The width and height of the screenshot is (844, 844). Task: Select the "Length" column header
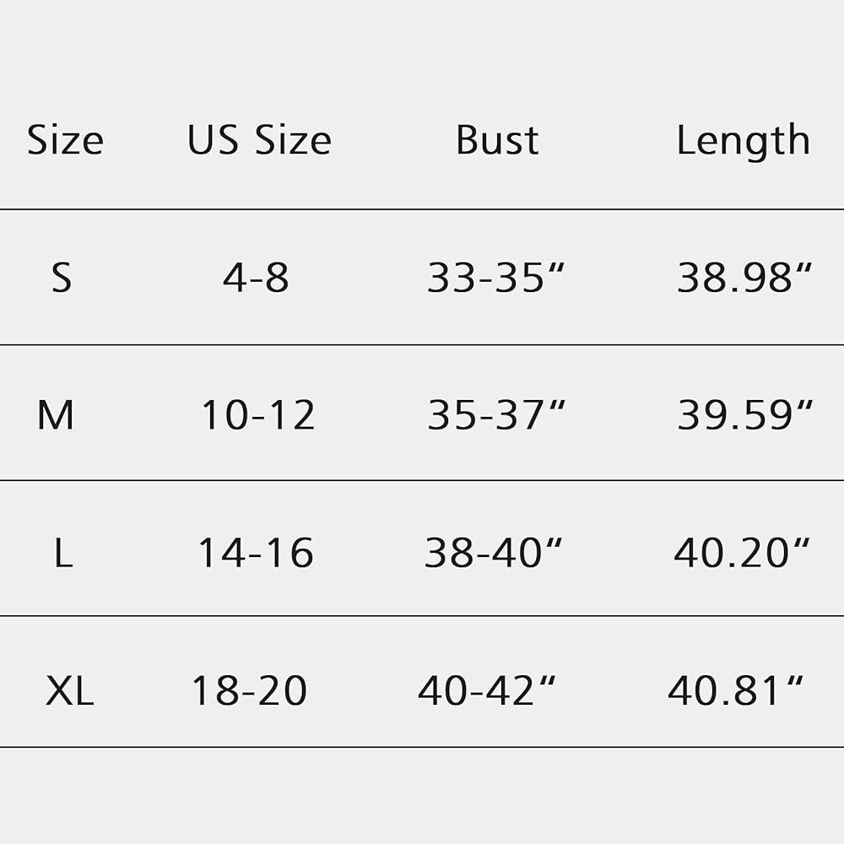743,141
